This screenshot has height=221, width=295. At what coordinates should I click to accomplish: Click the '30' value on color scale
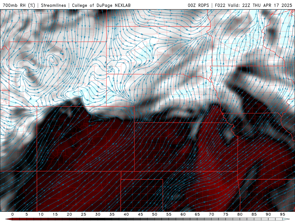pyautogui.click(x=98, y=214)
